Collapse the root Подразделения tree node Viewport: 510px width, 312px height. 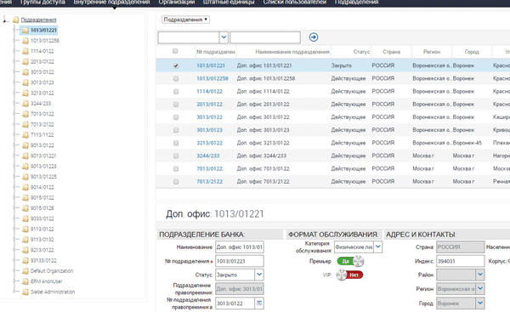click(x=5, y=20)
